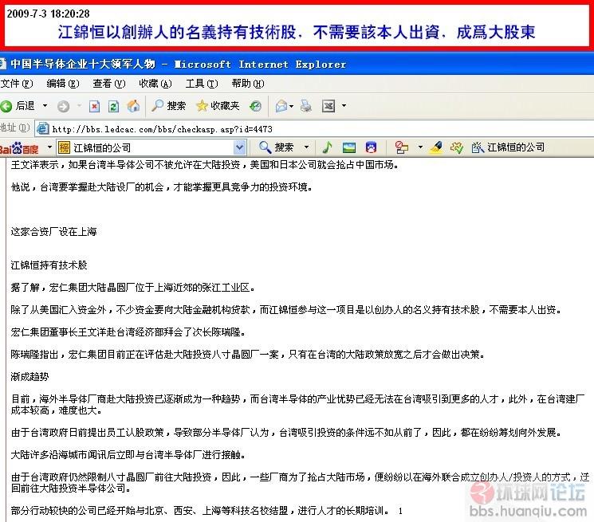Click the Refresh page icon
The image size is (594, 522).
pos(113,106)
